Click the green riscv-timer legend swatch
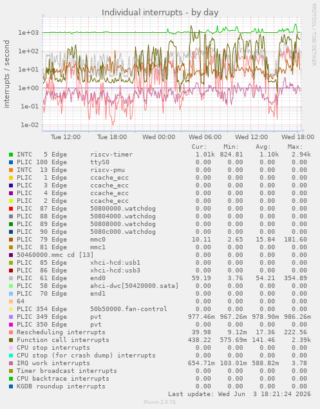The width and height of the screenshot is (320, 409). pos(11,155)
